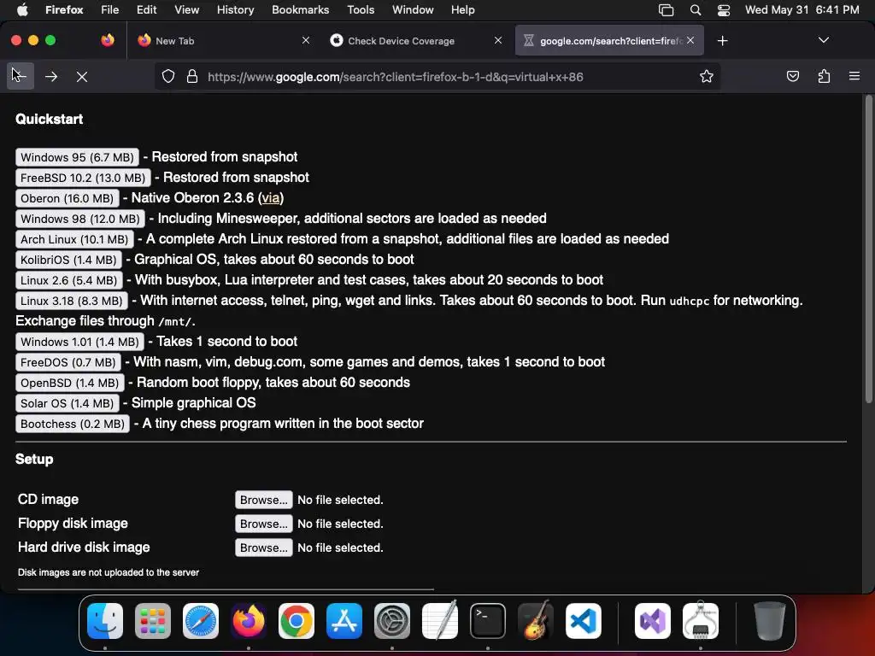Boot Windows 1.01 (1.4 MB)
The height and width of the screenshot is (656, 875).
(x=79, y=342)
